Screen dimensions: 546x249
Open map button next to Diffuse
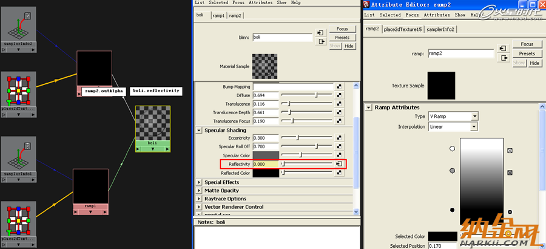(339, 95)
